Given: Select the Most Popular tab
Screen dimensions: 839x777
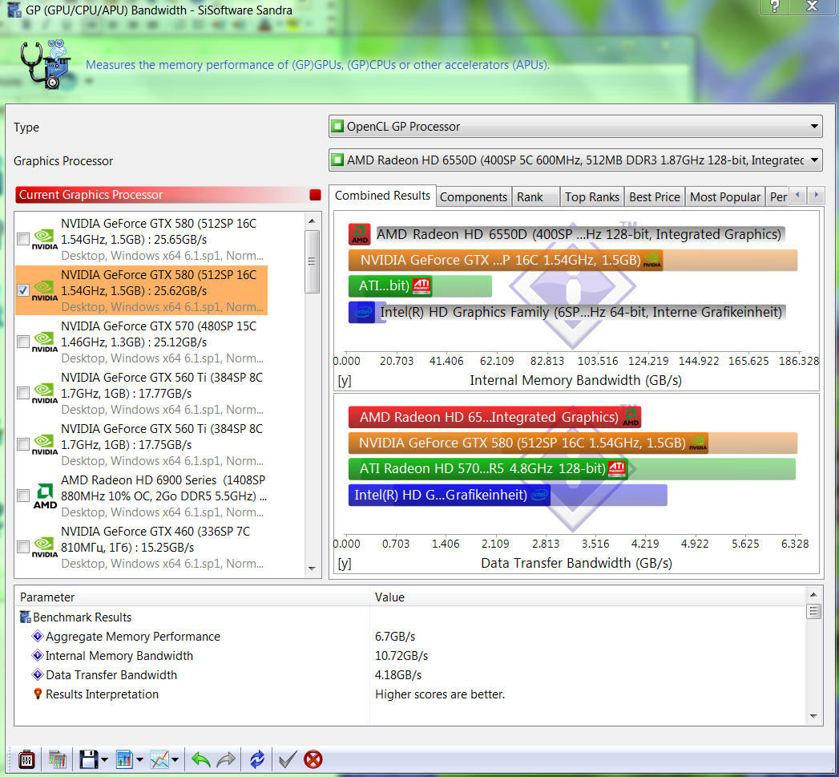Looking at the screenshot, I should (x=725, y=197).
